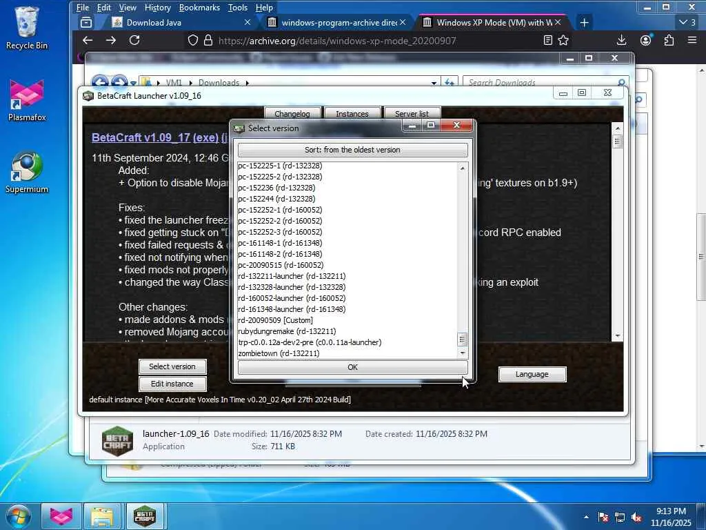The height and width of the screenshot is (530, 706).
Task: Open the Tools menu in the browser
Action: point(238,8)
